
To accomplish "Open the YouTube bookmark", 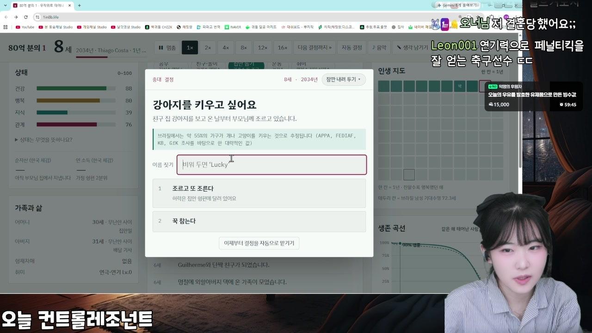I will (25, 27).
